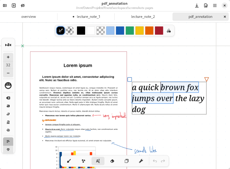Toggle underline text style
230x169 pixels.
8,122
